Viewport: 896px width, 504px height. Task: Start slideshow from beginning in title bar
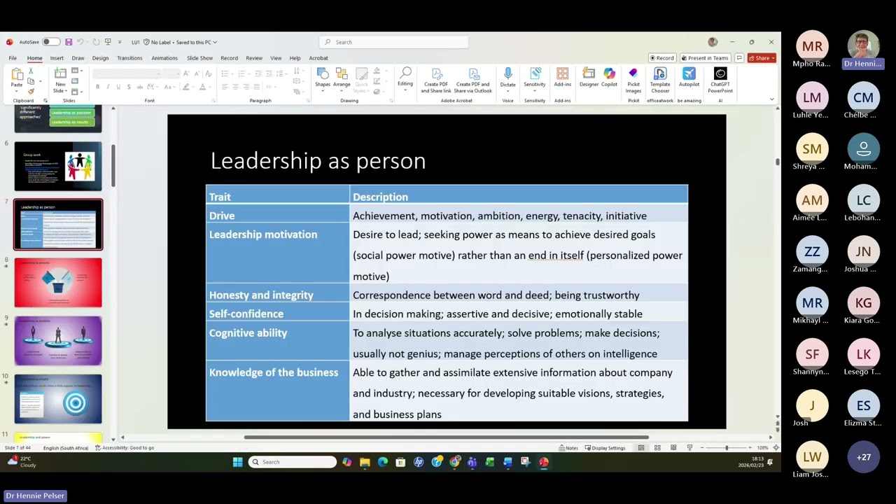[x=108, y=42]
